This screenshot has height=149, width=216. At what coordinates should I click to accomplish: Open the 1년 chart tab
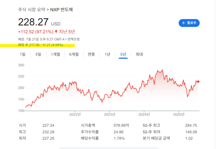107,54
